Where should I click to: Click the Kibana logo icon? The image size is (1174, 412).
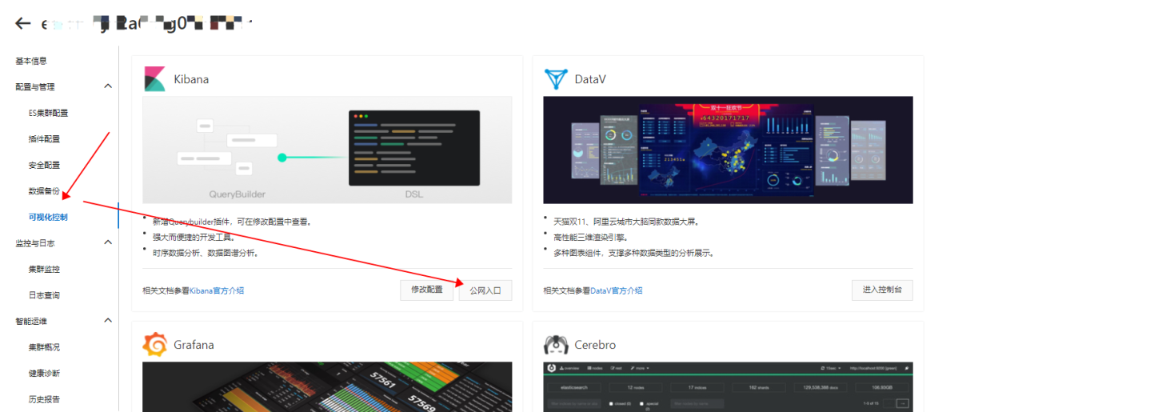click(154, 79)
